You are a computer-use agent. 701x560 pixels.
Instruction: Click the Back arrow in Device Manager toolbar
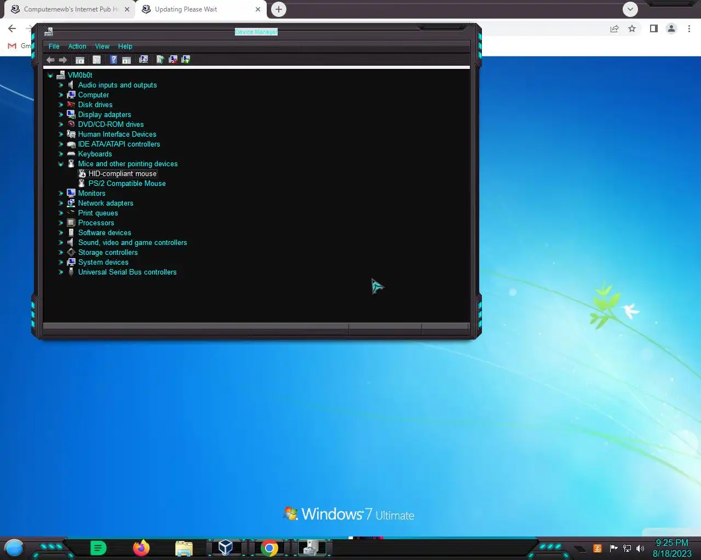50,60
